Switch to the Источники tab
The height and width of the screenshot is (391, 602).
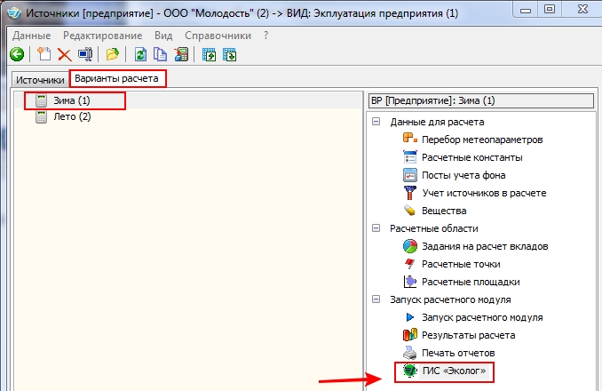[x=38, y=80]
